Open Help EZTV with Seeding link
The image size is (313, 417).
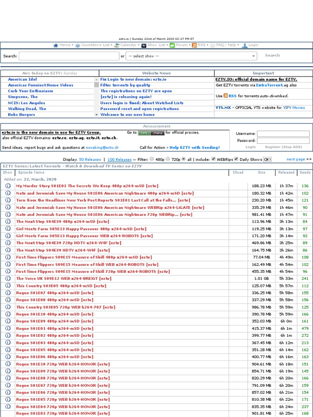pos(194,147)
